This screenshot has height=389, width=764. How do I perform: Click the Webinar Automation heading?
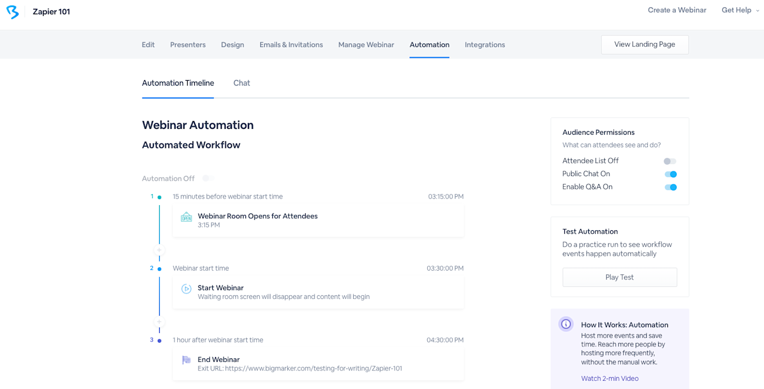(198, 125)
